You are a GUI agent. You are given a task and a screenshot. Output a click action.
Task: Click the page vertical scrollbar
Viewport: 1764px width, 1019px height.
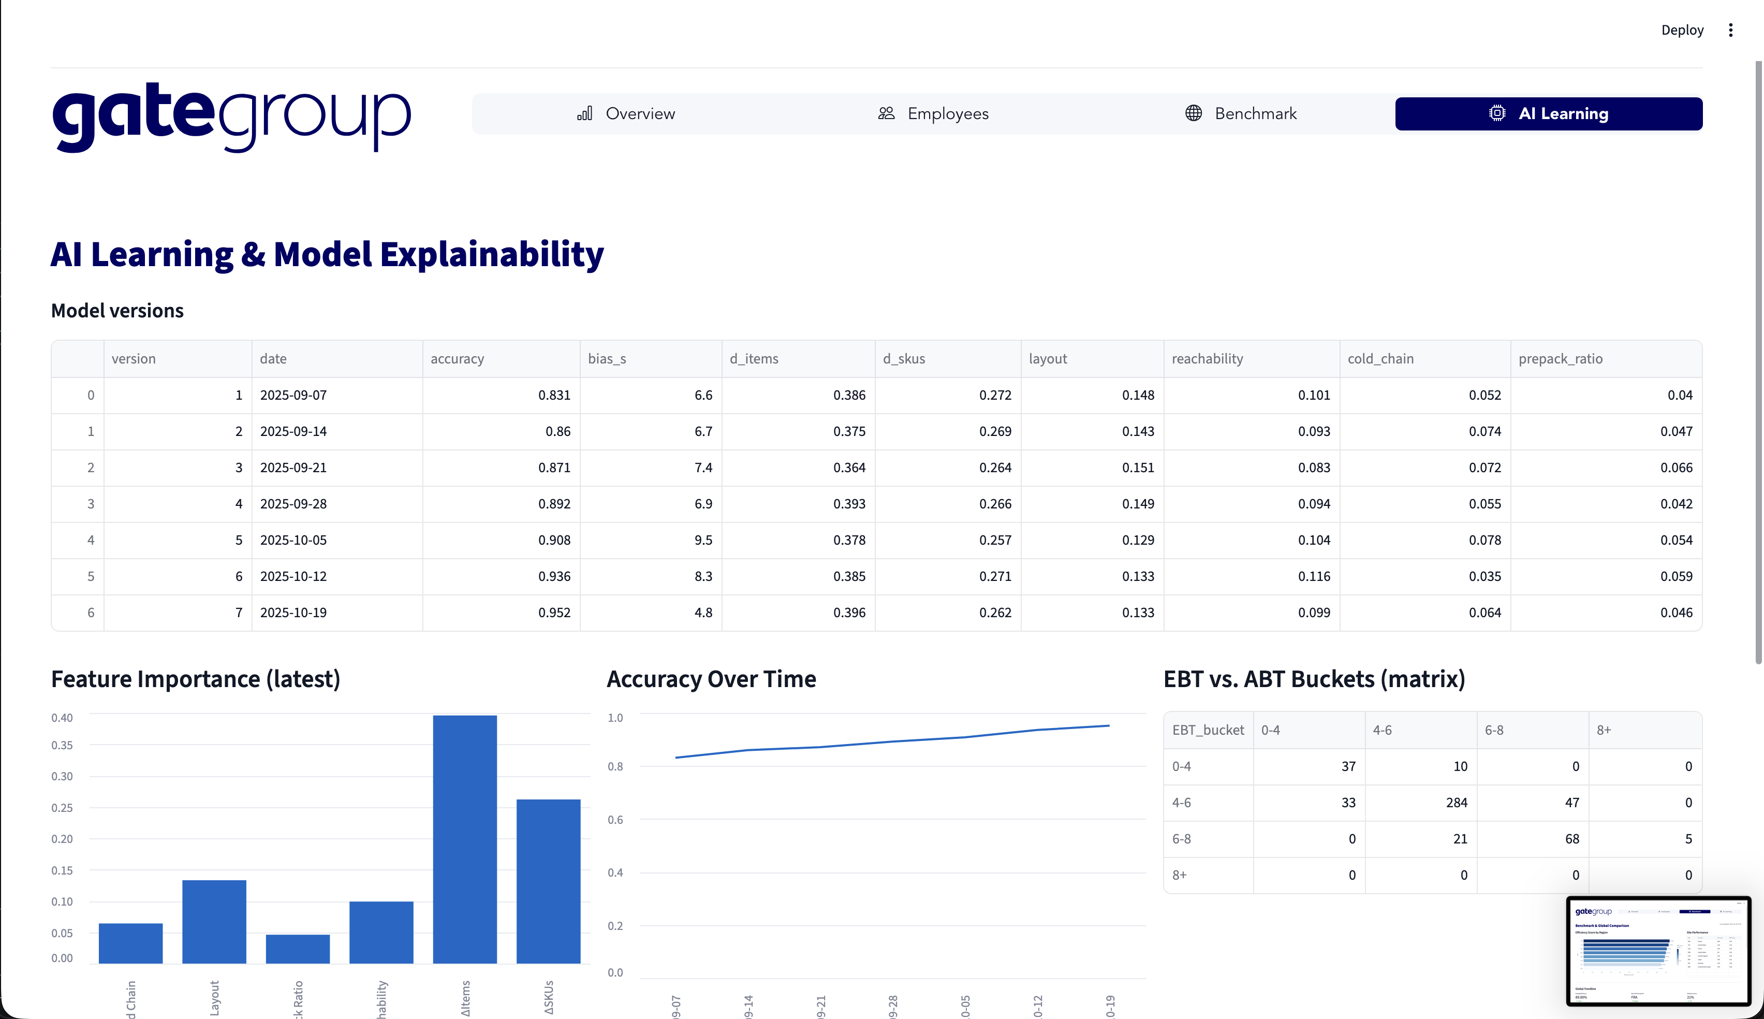coord(1758,364)
